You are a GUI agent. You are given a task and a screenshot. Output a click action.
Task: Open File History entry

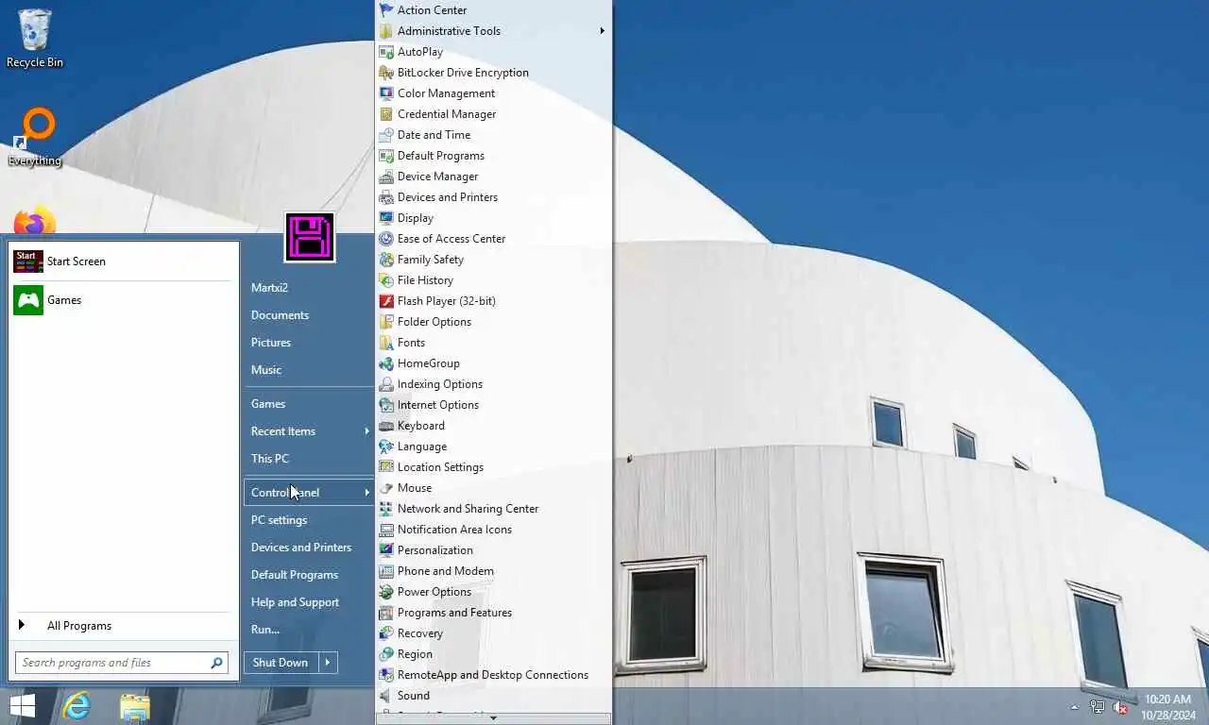[425, 280]
